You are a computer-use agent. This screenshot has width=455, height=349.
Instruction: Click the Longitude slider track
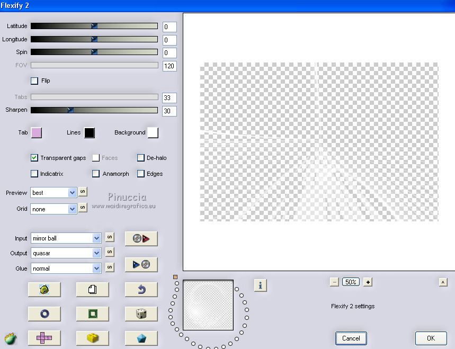pyautogui.click(x=94, y=39)
